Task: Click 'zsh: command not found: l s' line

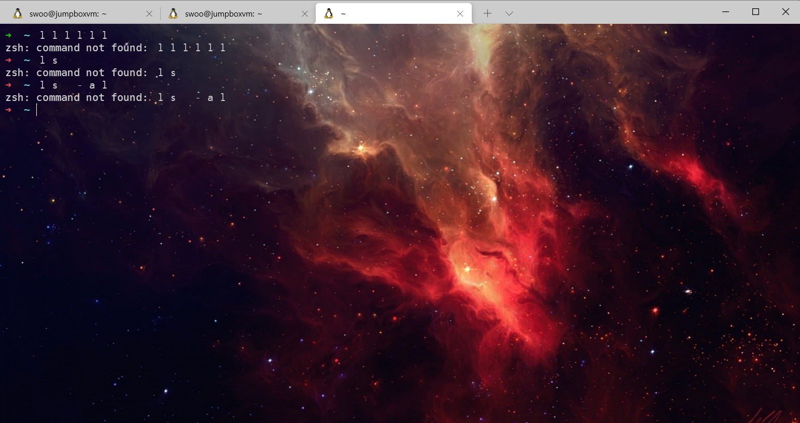Action: click(91, 73)
